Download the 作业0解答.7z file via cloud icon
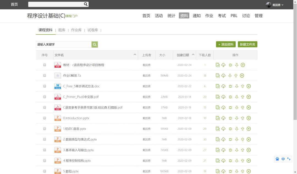297x174 pixels. [x=224, y=76]
